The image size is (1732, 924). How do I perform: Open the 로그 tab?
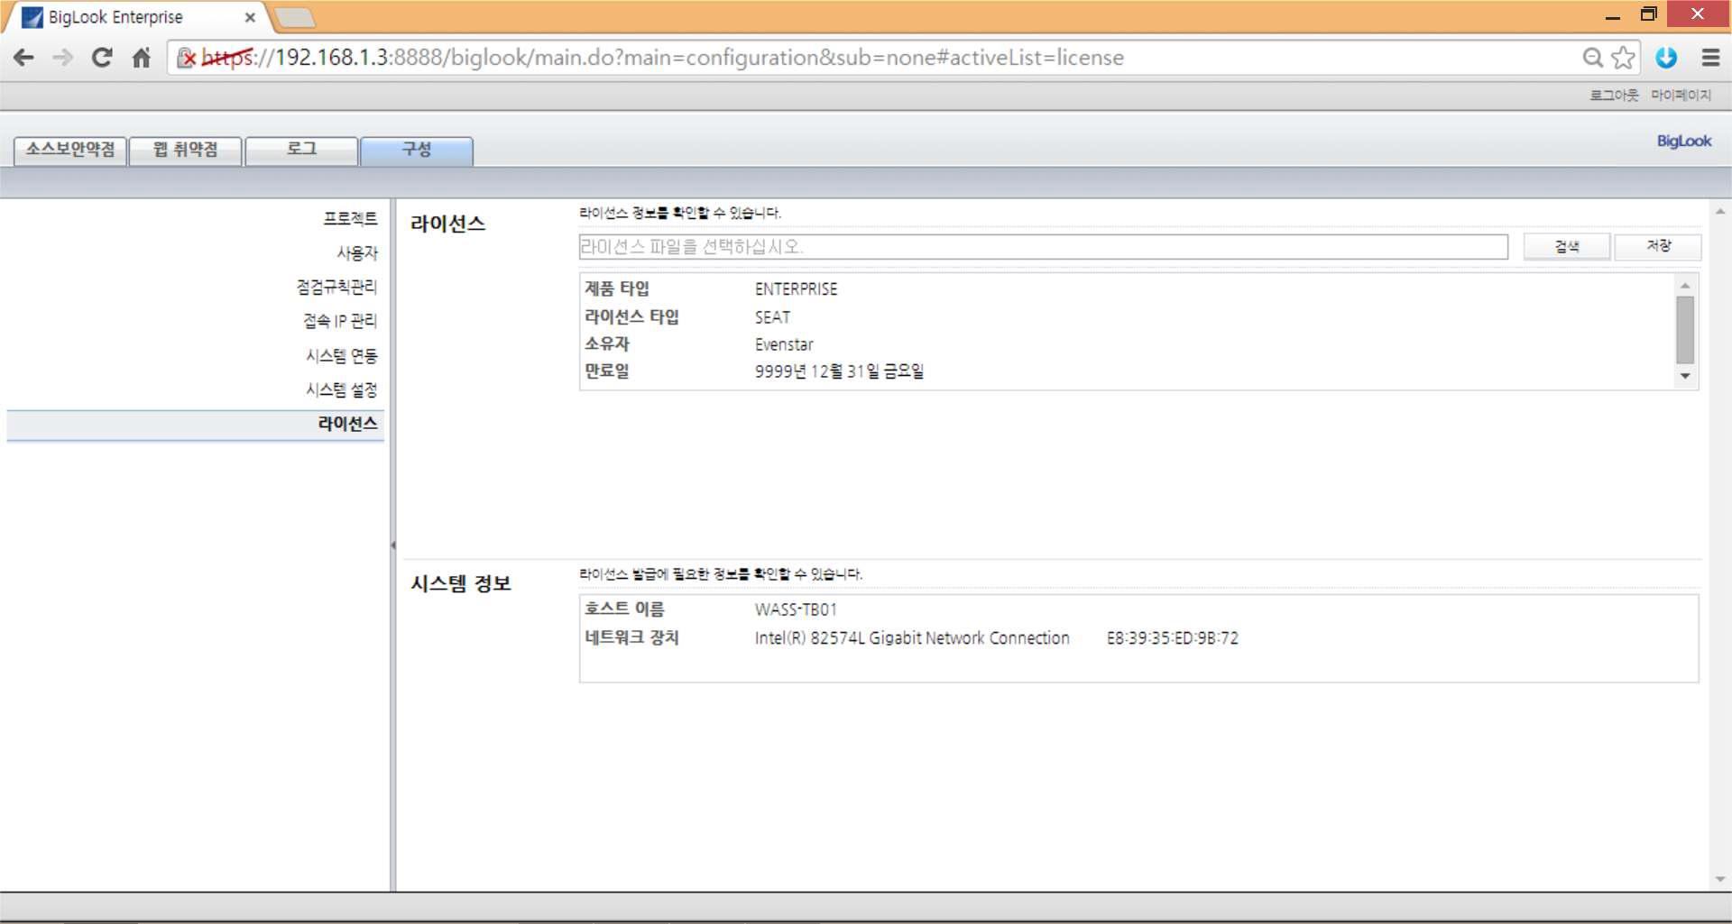point(301,150)
